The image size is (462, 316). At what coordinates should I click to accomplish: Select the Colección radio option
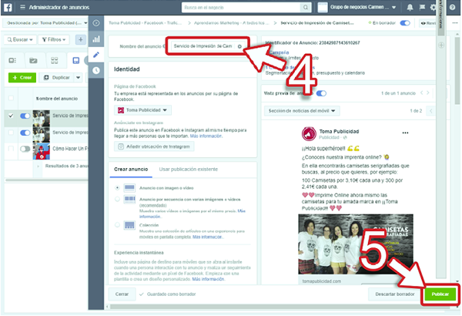click(x=117, y=225)
